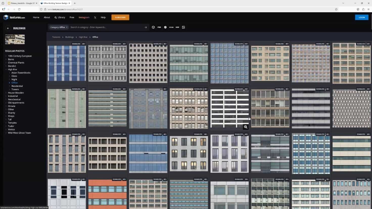Viewport: 372px width, 209px height.
Task: Expand the Industrial category arrow
Action: click(x=6, y=96)
